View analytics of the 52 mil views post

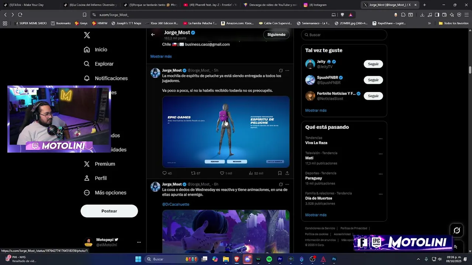(x=256, y=173)
